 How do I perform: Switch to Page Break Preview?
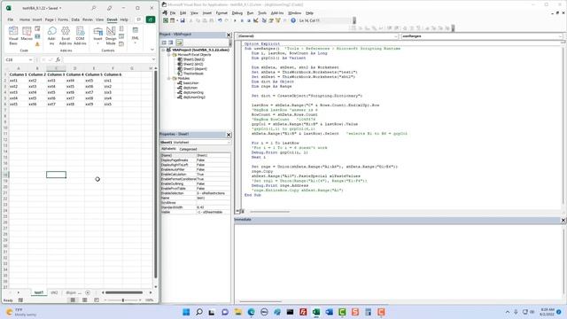coord(97,300)
